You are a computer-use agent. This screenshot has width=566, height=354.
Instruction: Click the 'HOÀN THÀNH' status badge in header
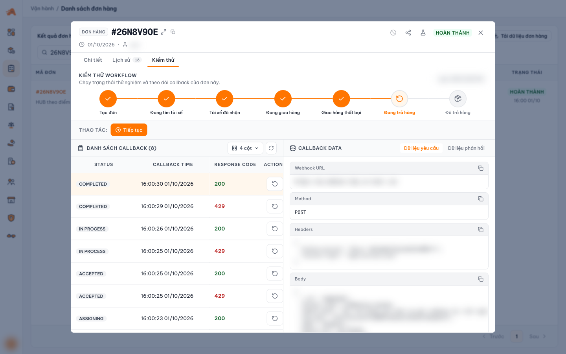click(452, 33)
